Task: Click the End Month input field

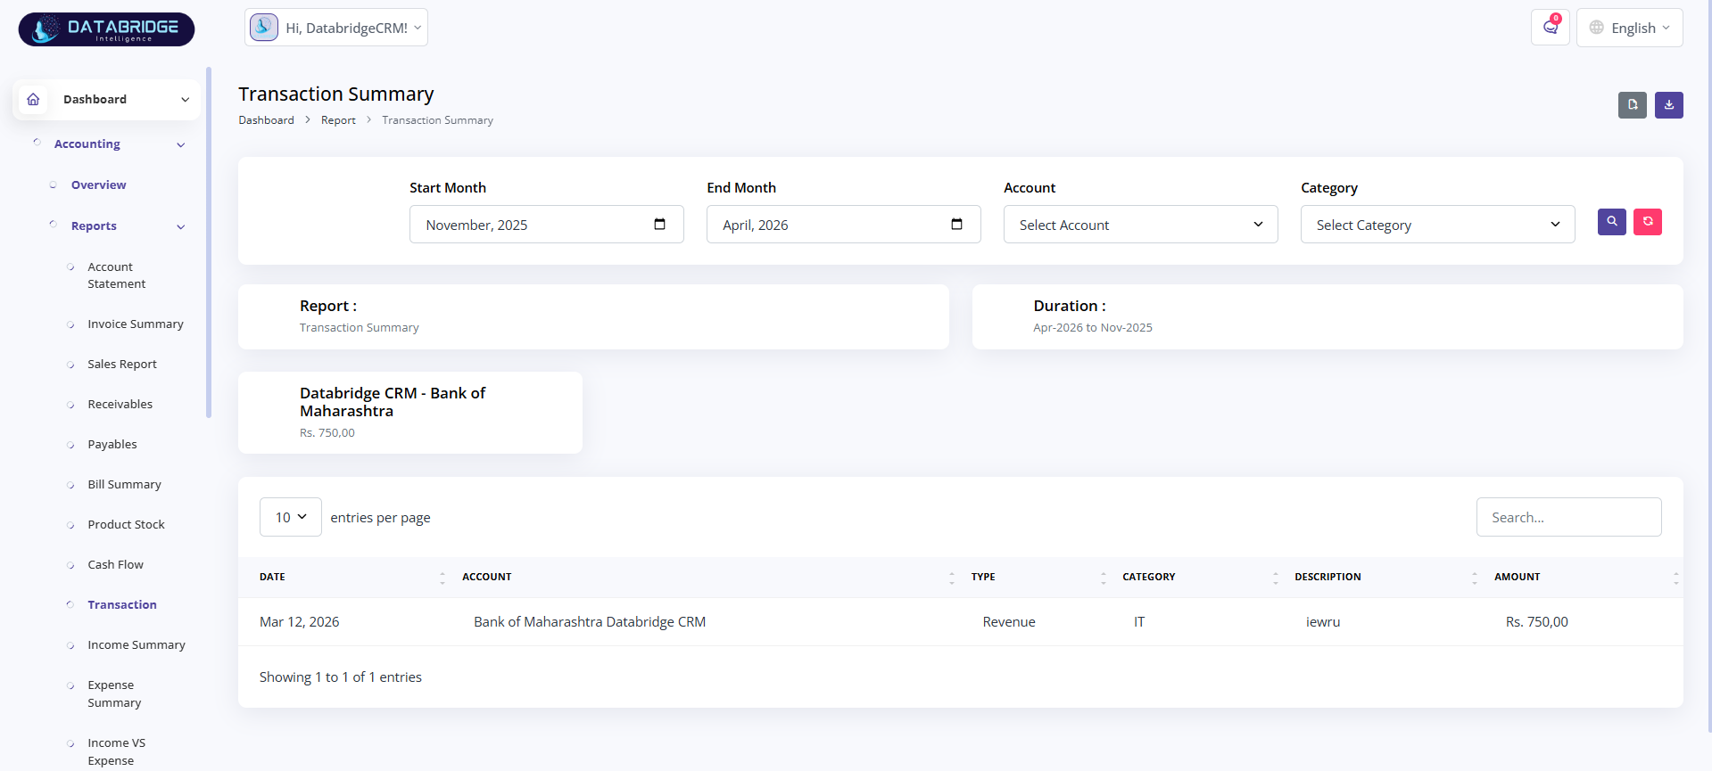Action: (843, 225)
